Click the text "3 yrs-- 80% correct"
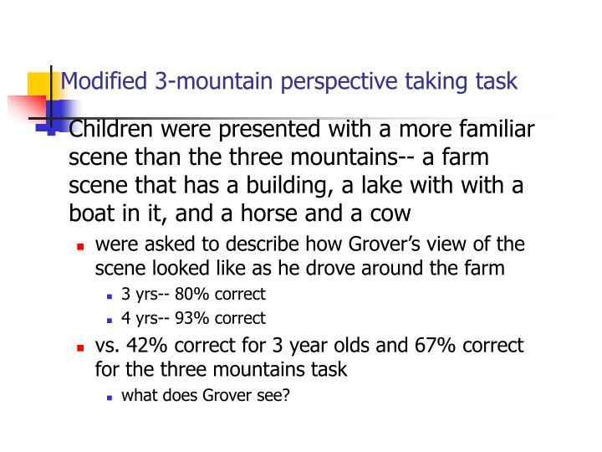602x452 pixels. [193, 294]
